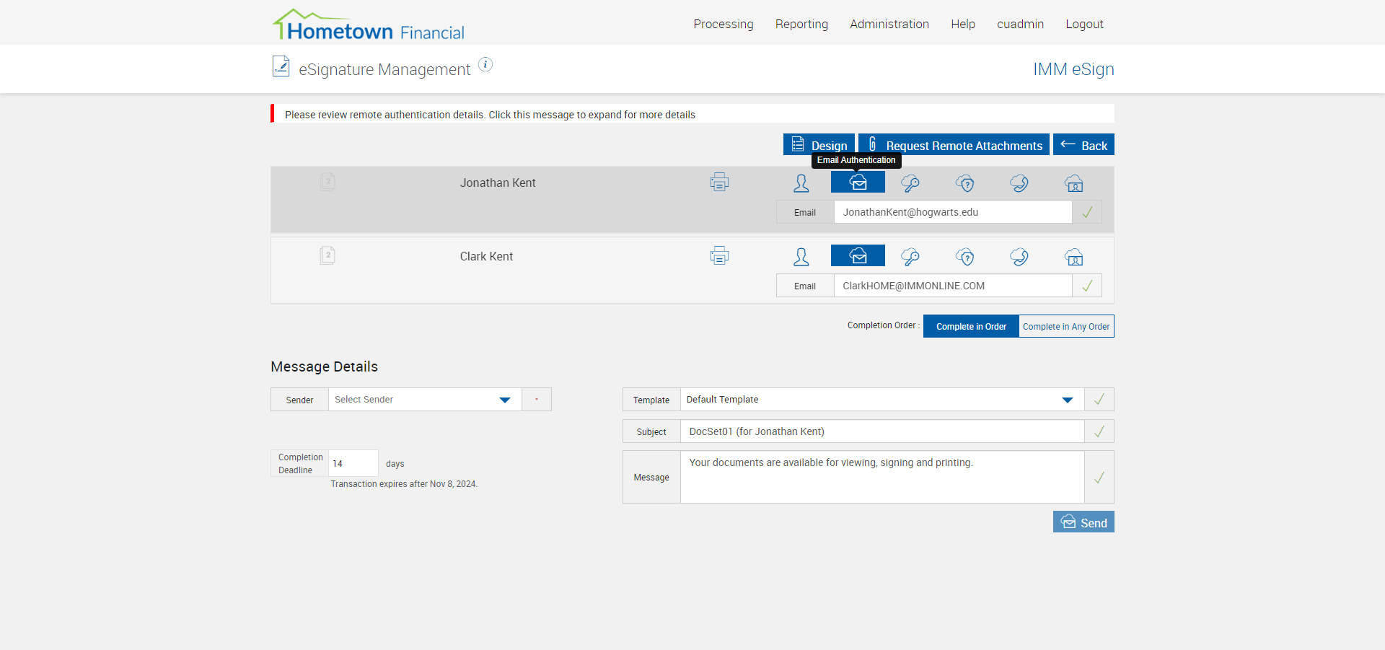Open the cuadmin user menu

click(x=1020, y=24)
